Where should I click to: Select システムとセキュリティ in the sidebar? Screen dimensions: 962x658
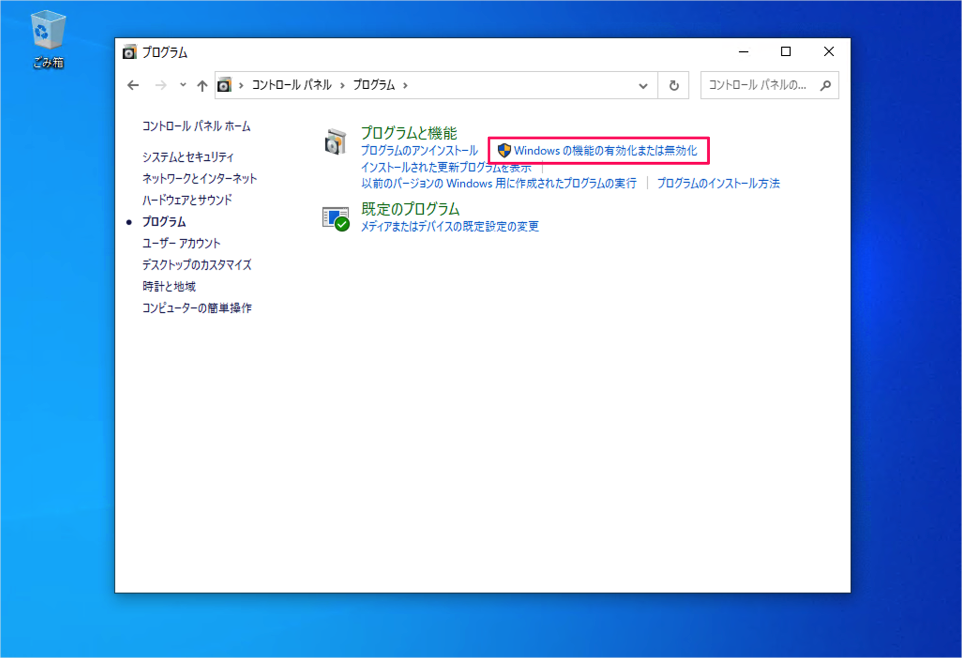coord(187,157)
